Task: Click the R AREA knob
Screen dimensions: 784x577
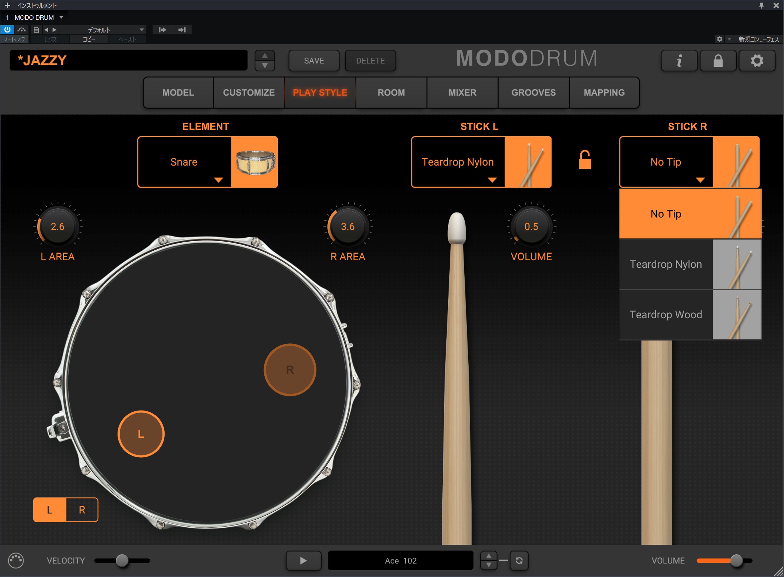Action: pos(348,226)
